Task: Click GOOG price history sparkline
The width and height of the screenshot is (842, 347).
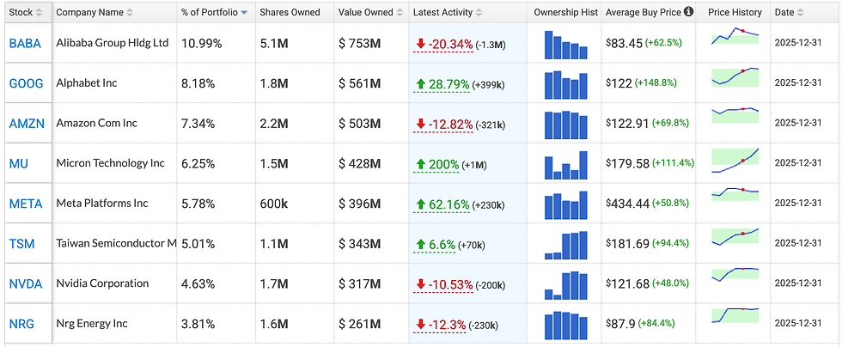Action: pos(735,76)
